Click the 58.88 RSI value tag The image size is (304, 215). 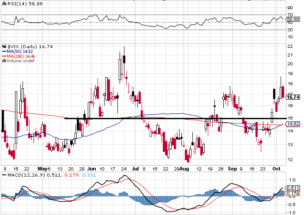pos(293,19)
